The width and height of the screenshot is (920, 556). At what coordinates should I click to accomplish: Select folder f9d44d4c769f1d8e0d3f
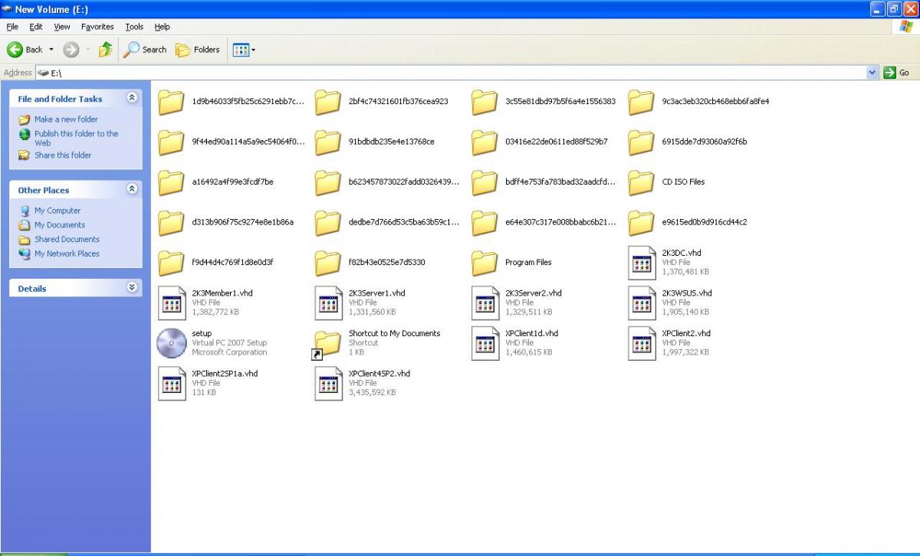pyautogui.click(x=171, y=263)
